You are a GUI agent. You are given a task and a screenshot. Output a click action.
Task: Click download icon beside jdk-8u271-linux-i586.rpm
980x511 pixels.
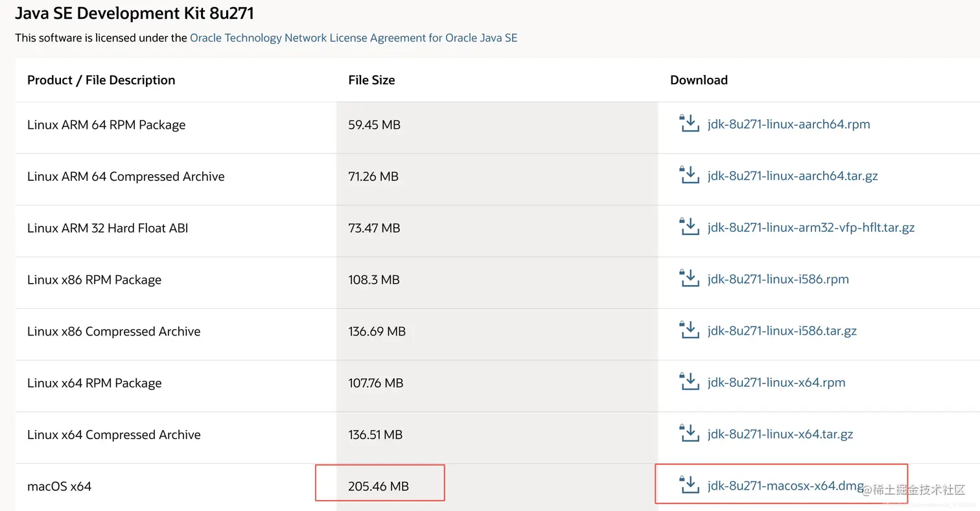(689, 278)
